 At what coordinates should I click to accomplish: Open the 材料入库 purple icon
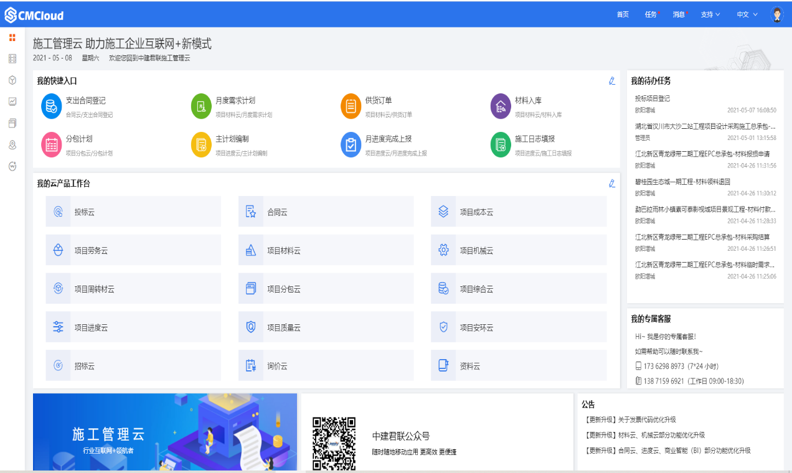coord(501,106)
